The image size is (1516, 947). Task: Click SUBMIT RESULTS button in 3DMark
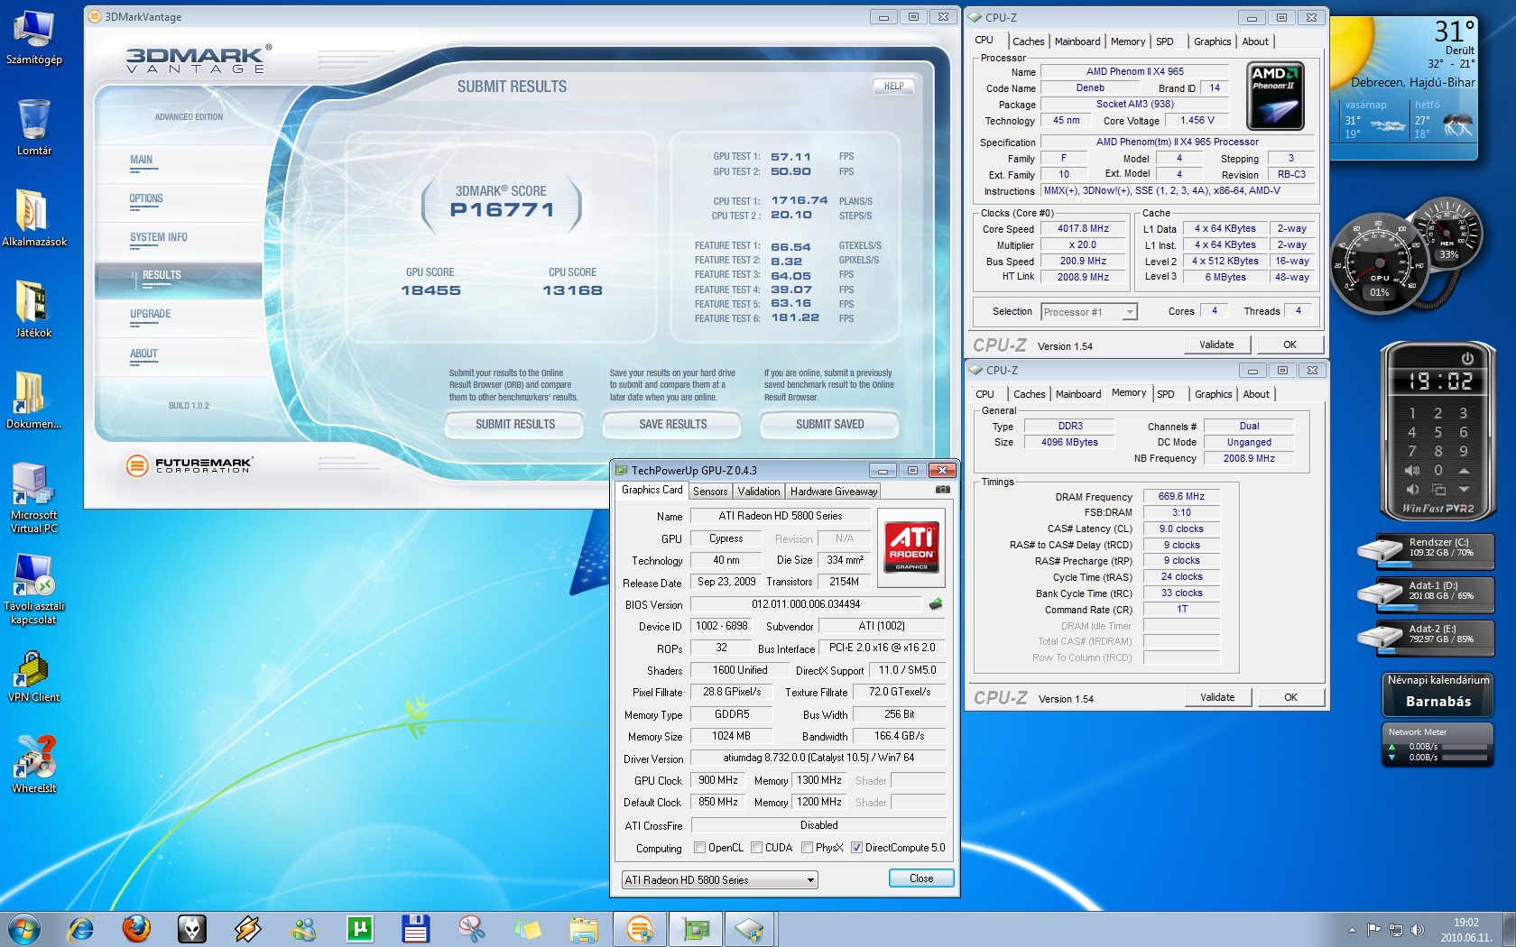point(515,424)
